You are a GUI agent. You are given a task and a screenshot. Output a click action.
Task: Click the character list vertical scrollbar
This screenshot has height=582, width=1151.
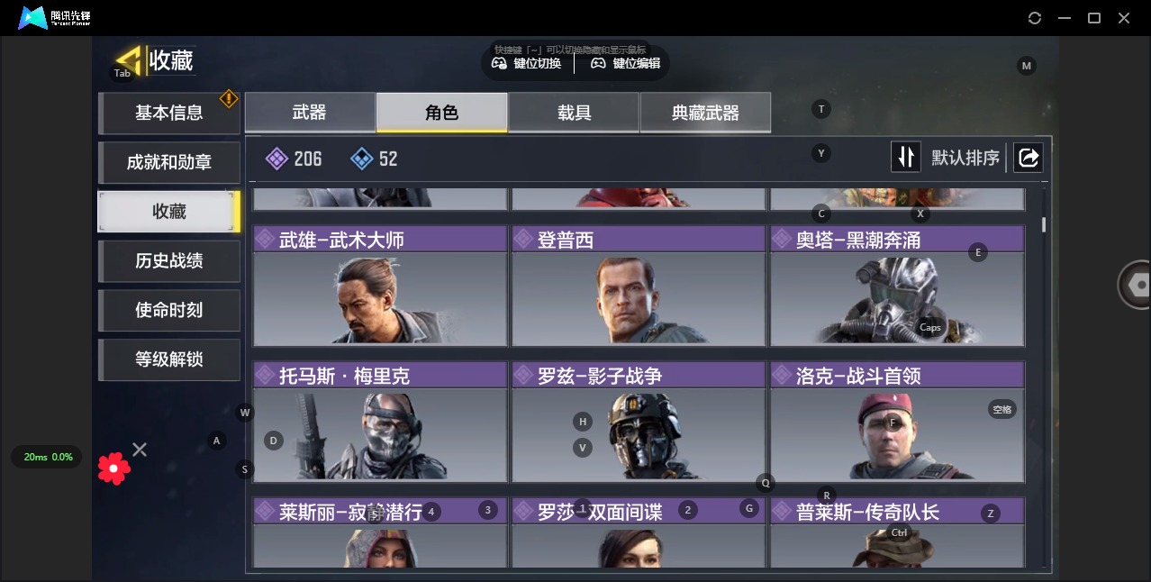click(1044, 224)
